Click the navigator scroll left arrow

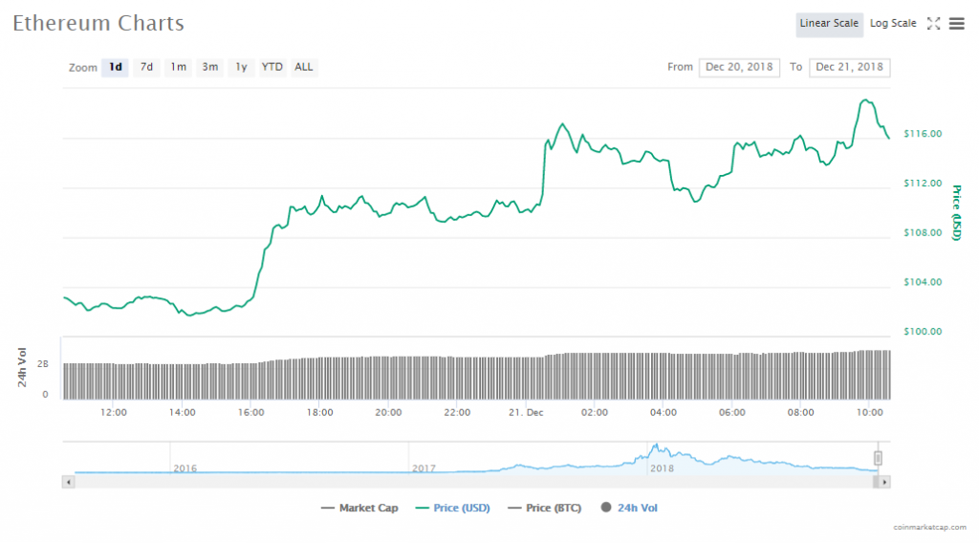[x=67, y=483]
